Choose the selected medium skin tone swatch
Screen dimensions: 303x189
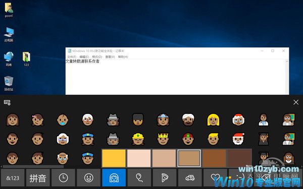pyautogui.click(x=189, y=158)
